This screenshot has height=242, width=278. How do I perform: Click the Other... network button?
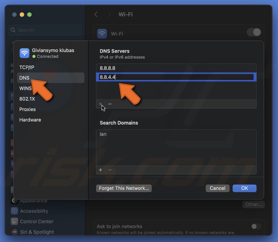click(x=253, y=204)
